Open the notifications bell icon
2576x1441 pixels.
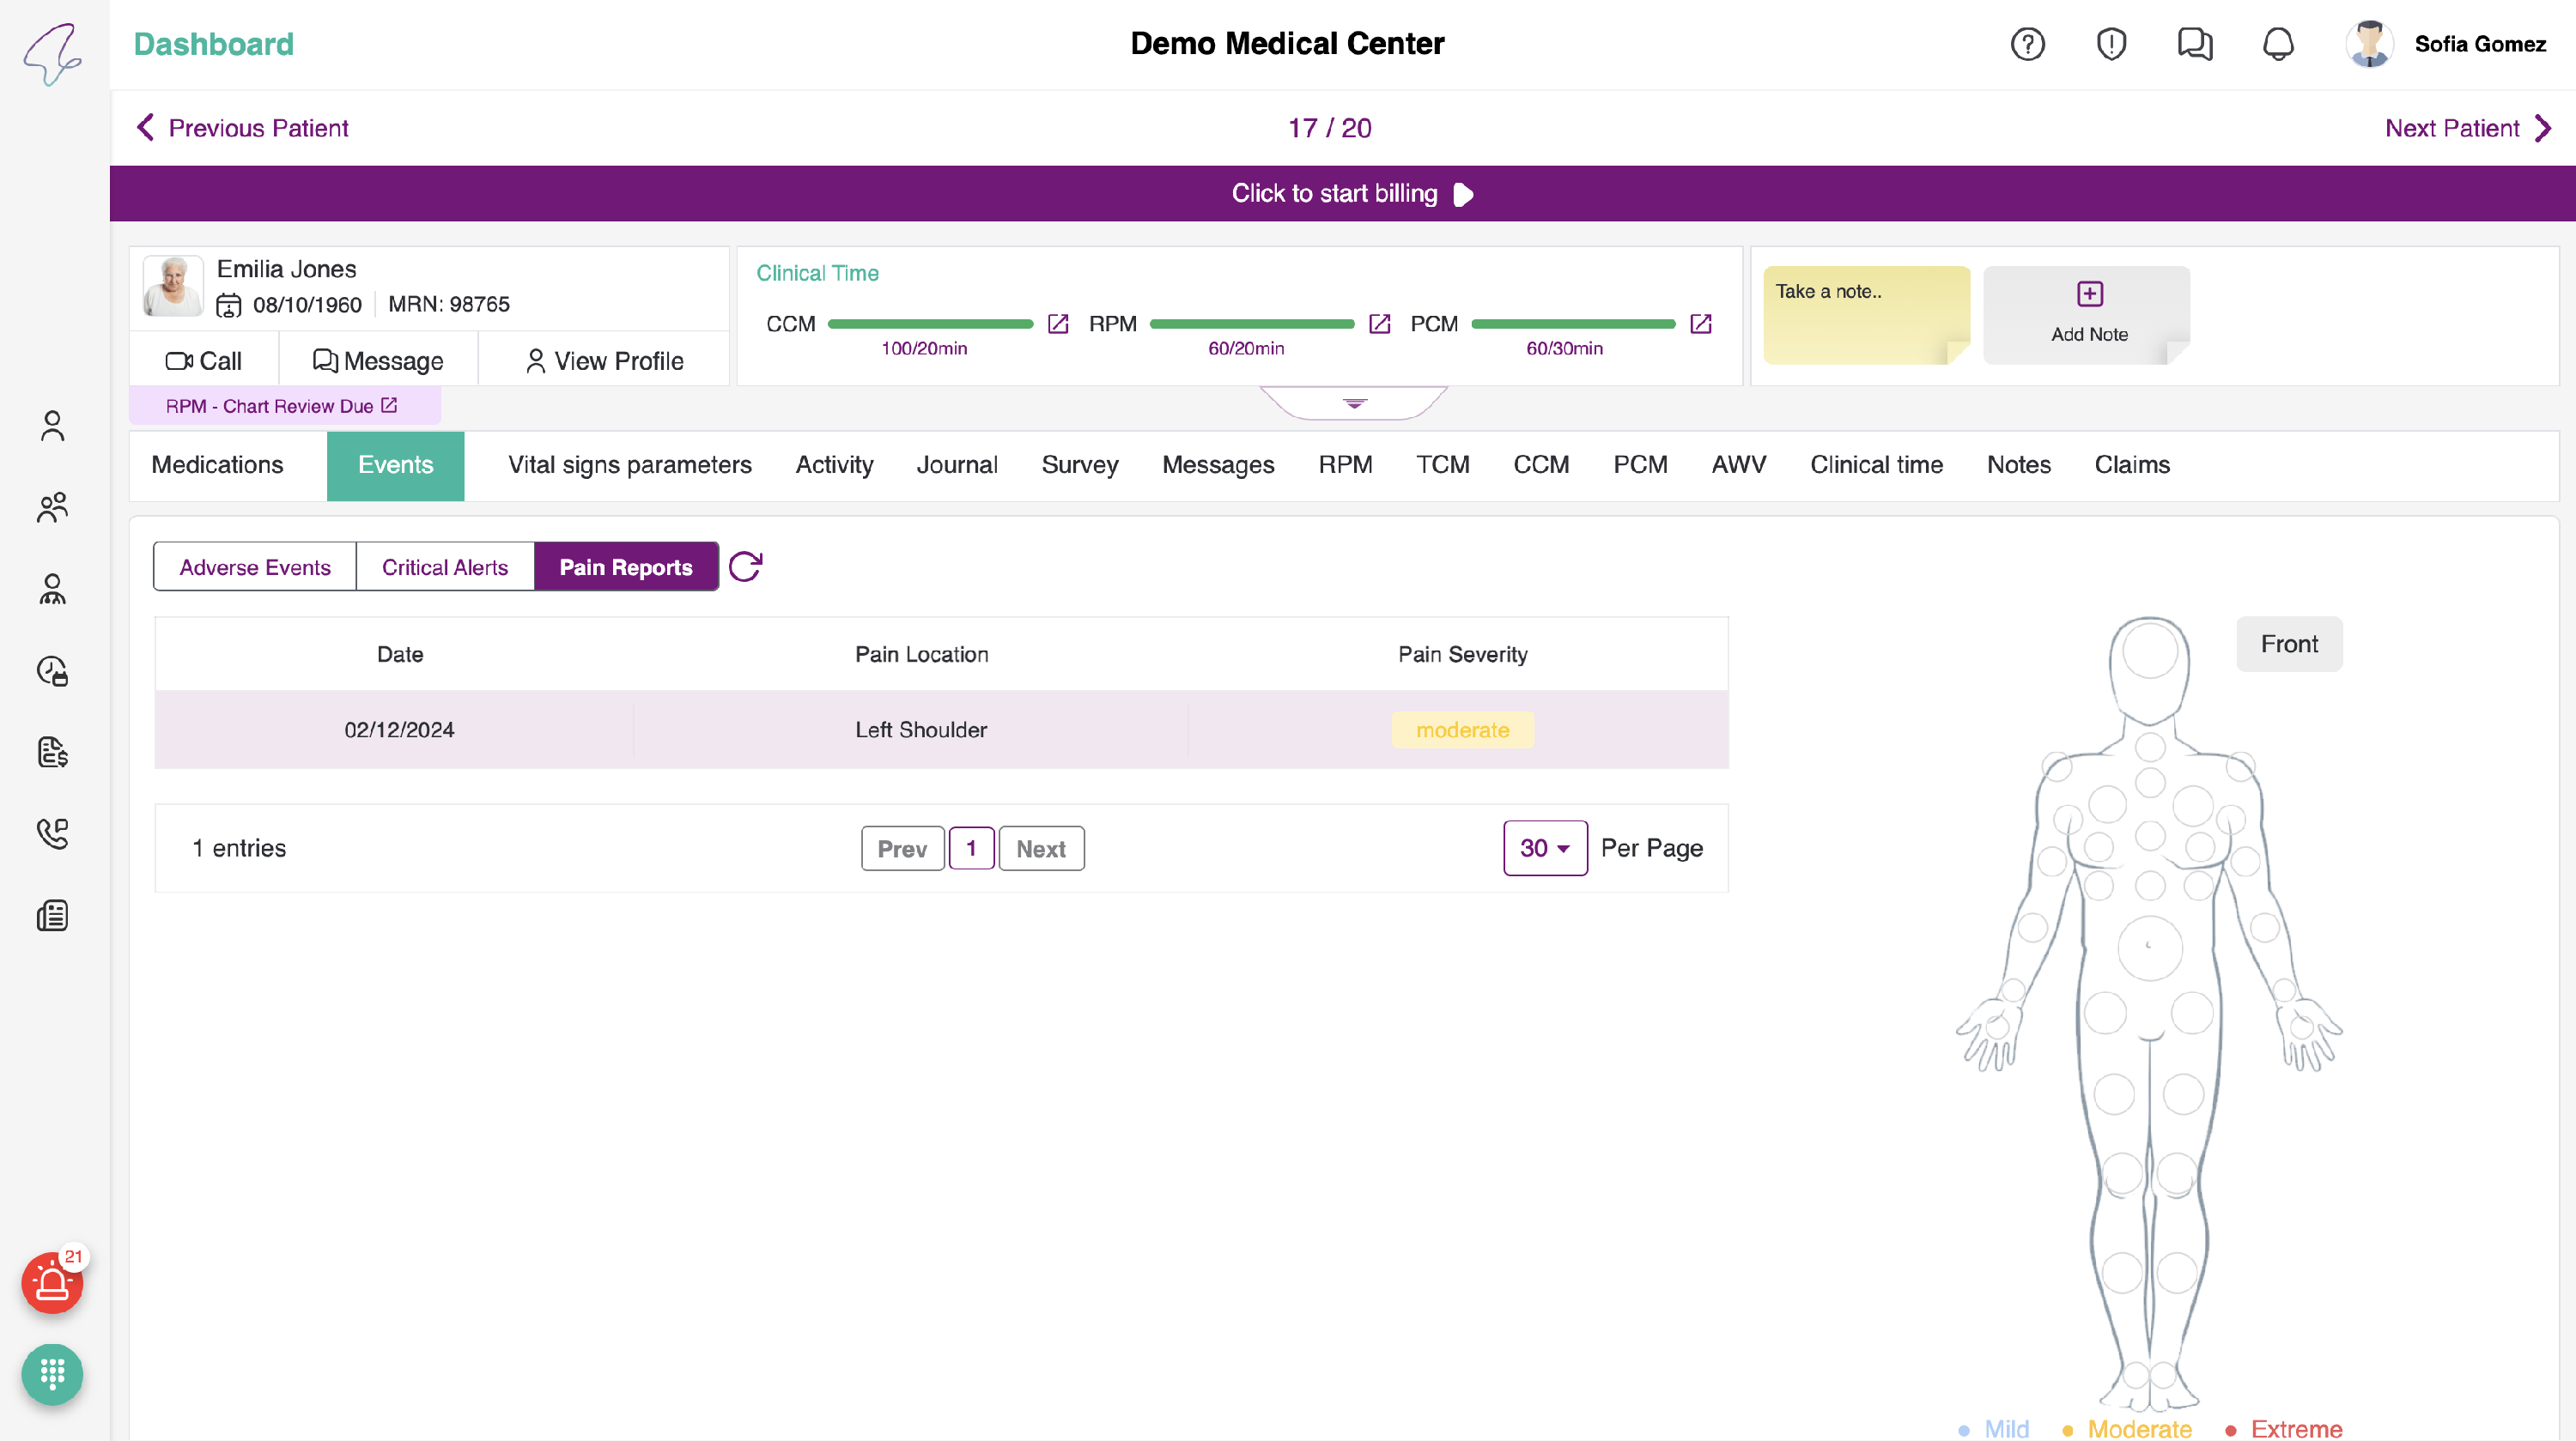2278,44
